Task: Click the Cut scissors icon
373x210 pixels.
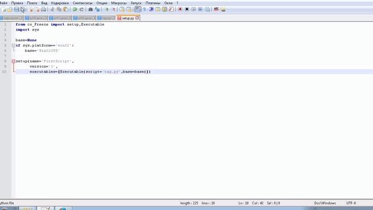Action: point(52,9)
